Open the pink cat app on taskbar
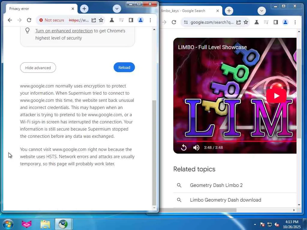 pyautogui.click(x=26, y=224)
